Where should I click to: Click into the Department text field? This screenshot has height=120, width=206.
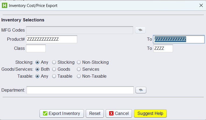[x=80, y=90]
